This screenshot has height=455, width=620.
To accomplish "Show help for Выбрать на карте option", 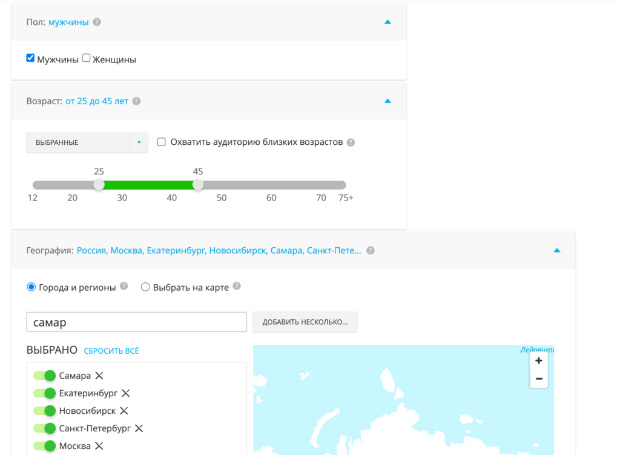I will tap(237, 286).
